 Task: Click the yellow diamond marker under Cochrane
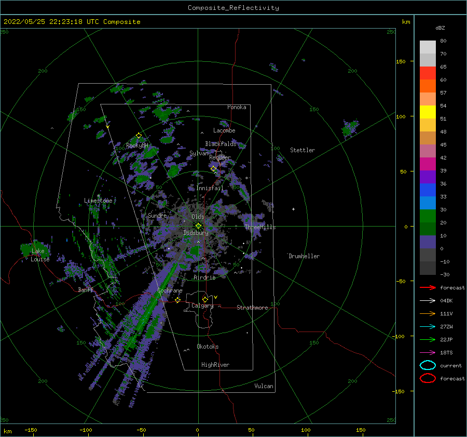click(178, 300)
